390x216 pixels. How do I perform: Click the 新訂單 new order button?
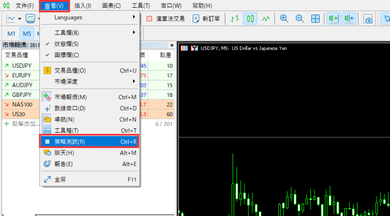(x=206, y=19)
